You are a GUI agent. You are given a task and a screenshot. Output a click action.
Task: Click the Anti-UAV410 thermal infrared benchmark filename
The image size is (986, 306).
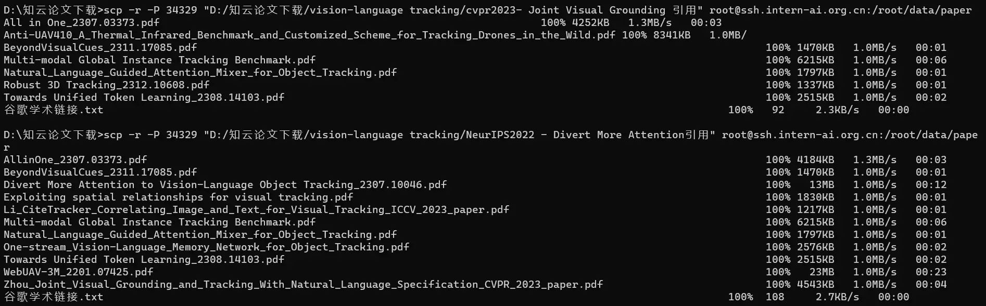(309, 35)
